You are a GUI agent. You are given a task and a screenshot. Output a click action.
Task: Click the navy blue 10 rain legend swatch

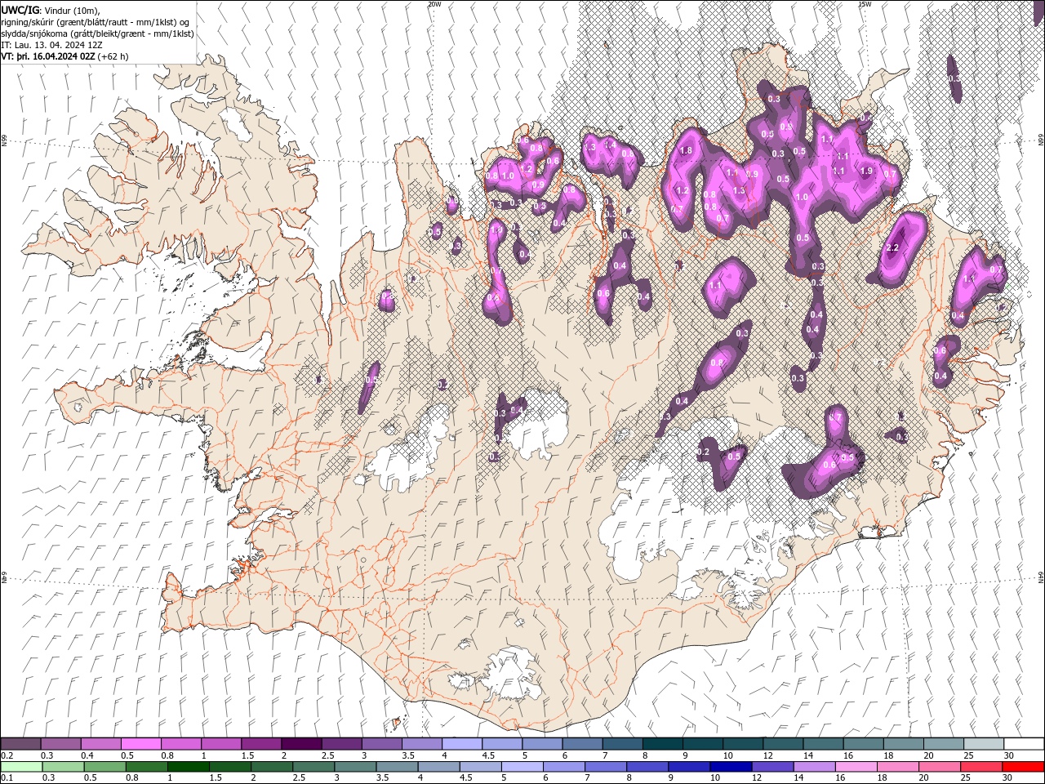731,767
